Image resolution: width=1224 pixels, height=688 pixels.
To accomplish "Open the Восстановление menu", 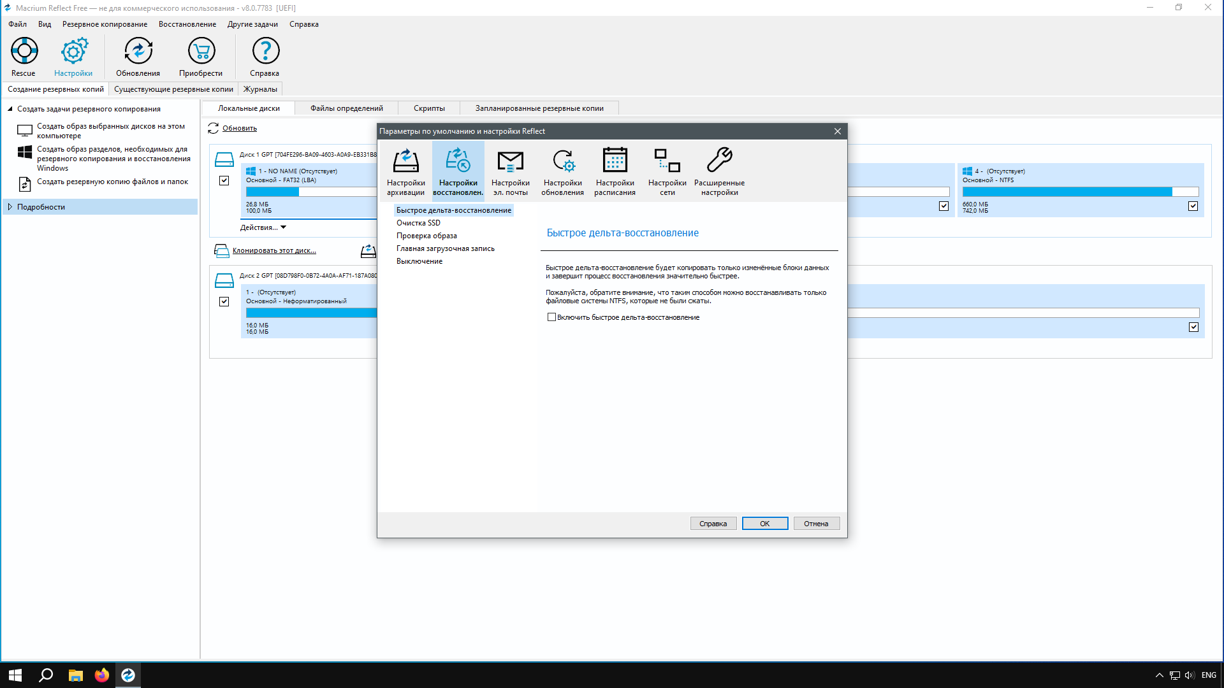I will tap(187, 24).
